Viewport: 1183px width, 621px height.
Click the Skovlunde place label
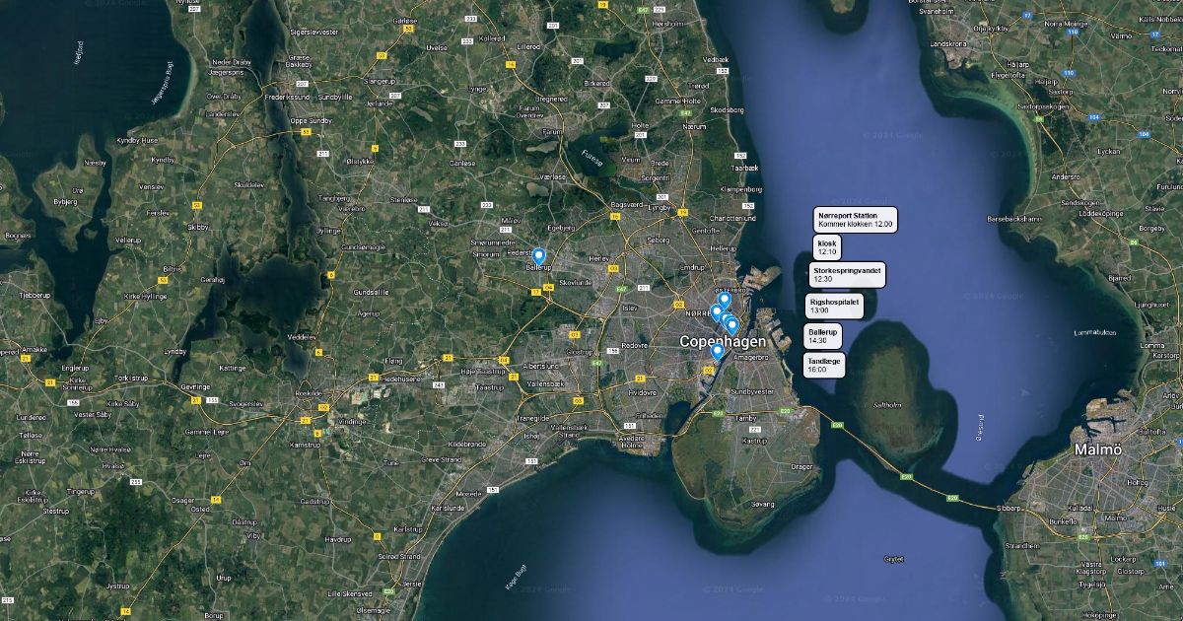pyautogui.click(x=575, y=282)
